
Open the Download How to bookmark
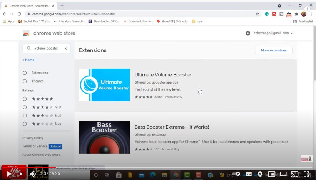(x=138, y=21)
